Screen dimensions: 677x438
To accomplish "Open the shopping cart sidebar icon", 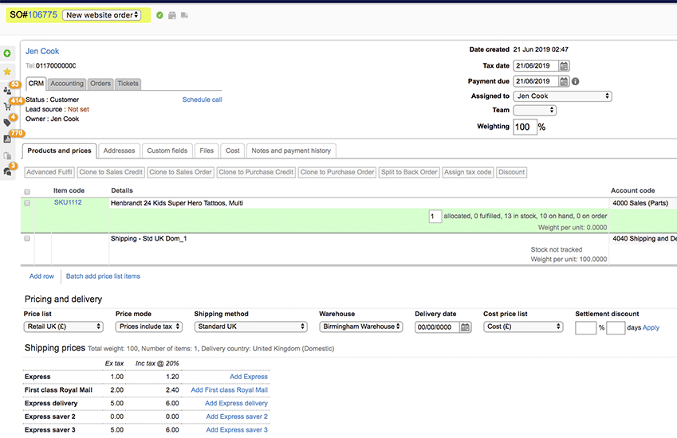I will [x=7, y=107].
